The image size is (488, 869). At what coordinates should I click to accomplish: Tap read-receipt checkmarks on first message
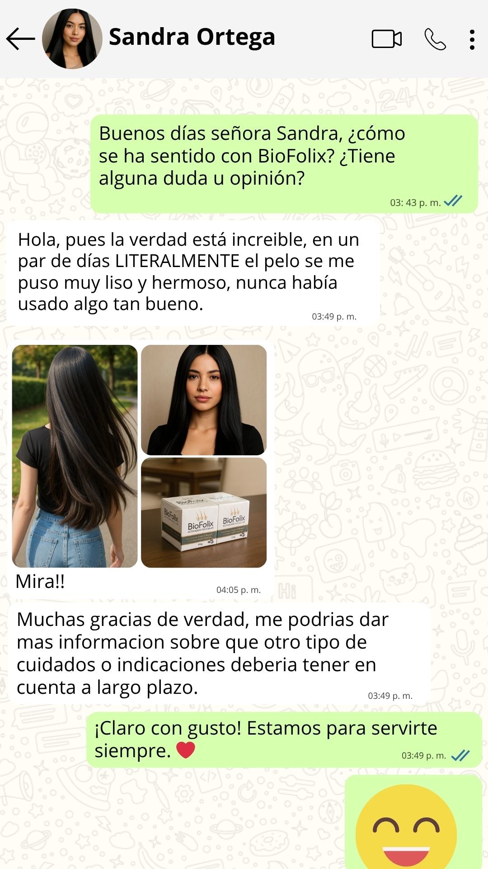(x=453, y=201)
